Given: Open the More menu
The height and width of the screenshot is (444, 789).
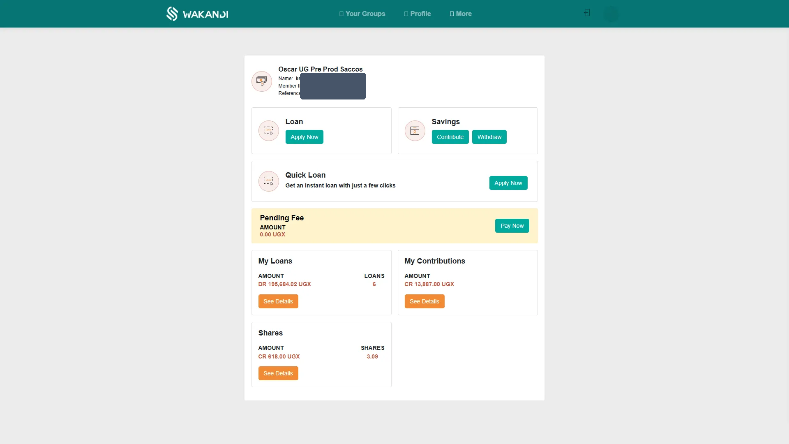Looking at the screenshot, I should click(x=461, y=14).
